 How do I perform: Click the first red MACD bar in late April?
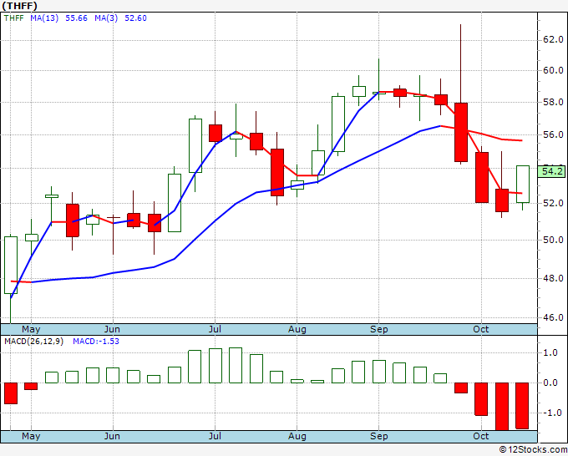(11, 393)
